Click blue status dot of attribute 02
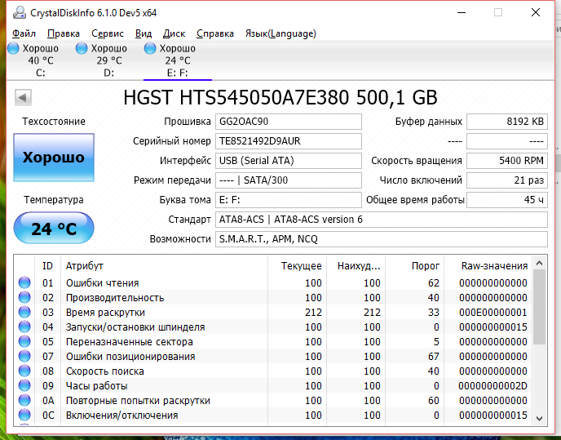This screenshot has height=440, width=561. coord(24,297)
